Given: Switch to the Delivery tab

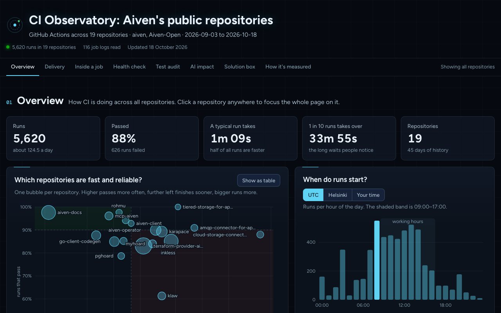Looking at the screenshot, I should [x=55, y=67].
